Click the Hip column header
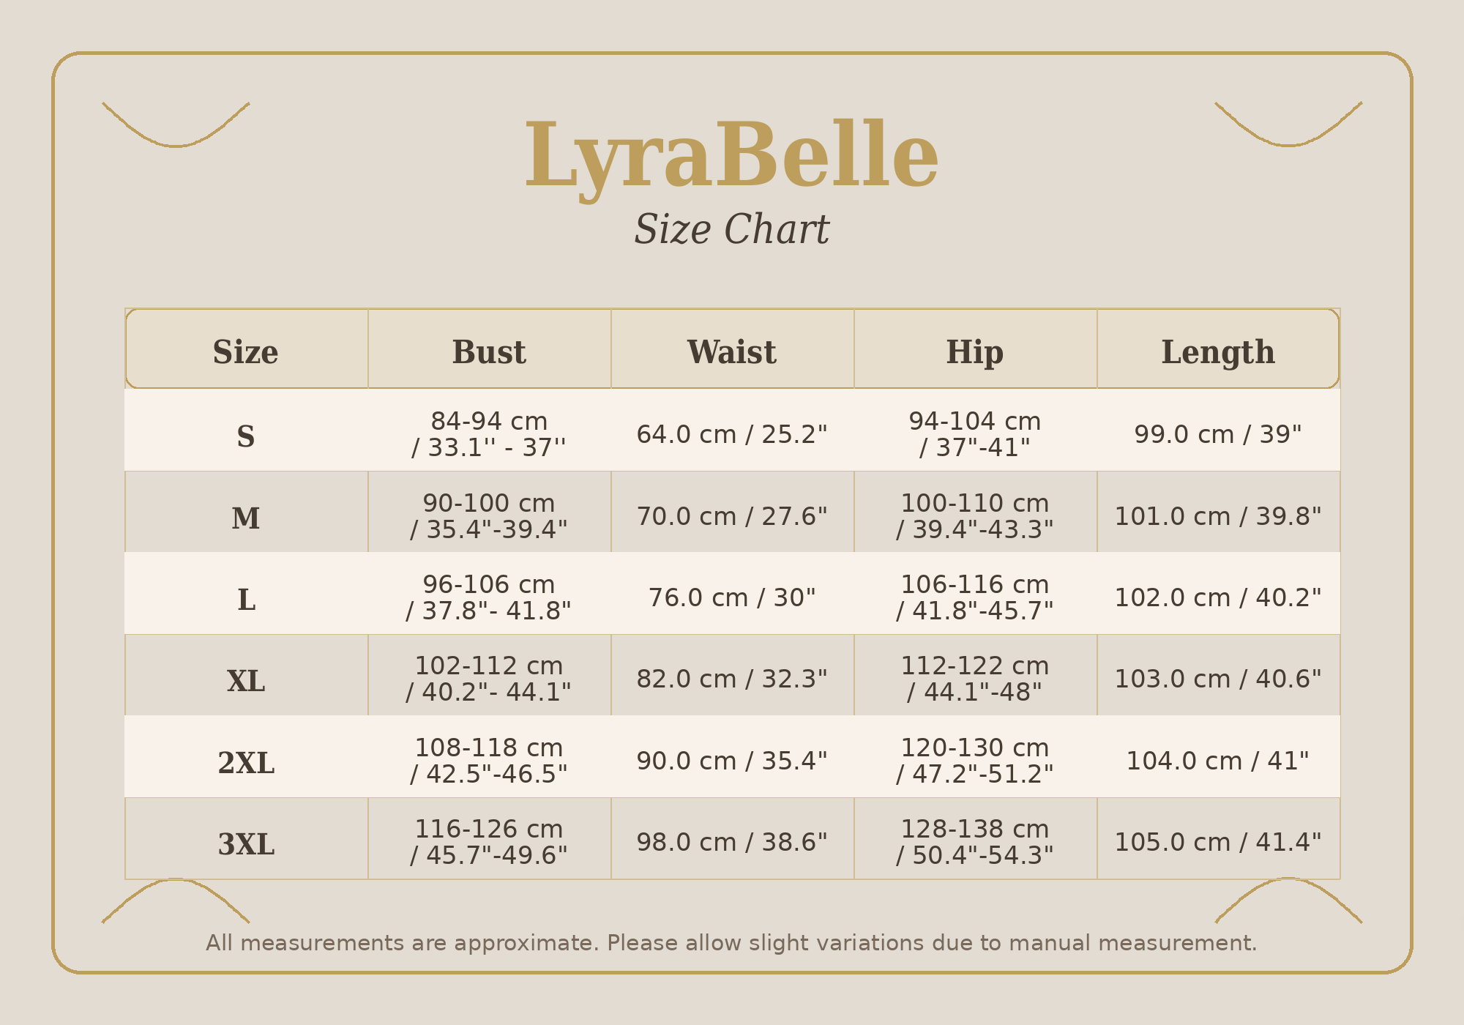 tap(974, 352)
